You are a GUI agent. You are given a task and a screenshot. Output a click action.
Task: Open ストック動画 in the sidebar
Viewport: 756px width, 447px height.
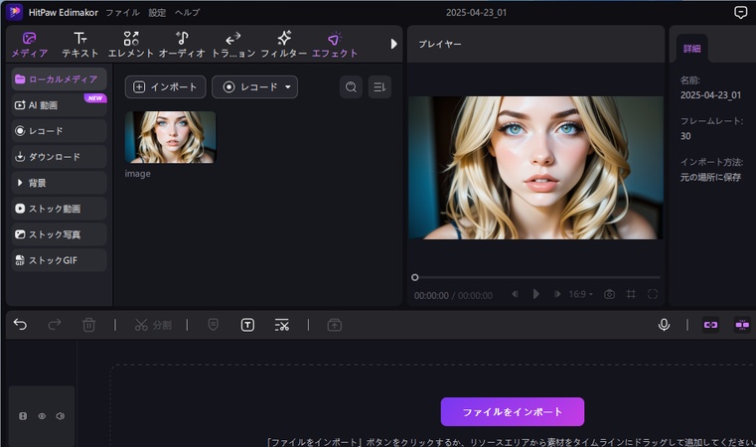pos(60,209)
